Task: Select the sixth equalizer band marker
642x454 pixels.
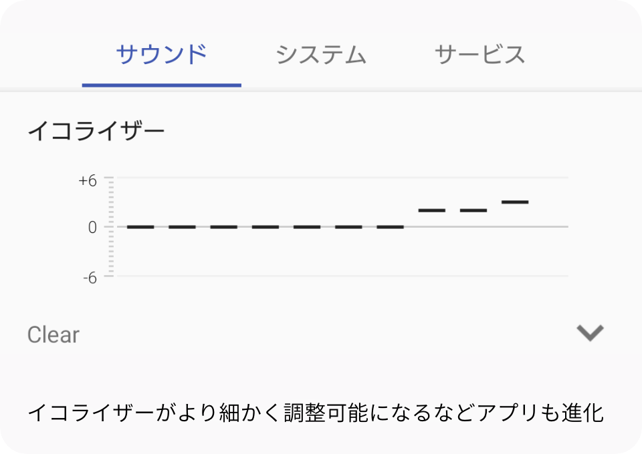Action: click(x=348, y=227)
